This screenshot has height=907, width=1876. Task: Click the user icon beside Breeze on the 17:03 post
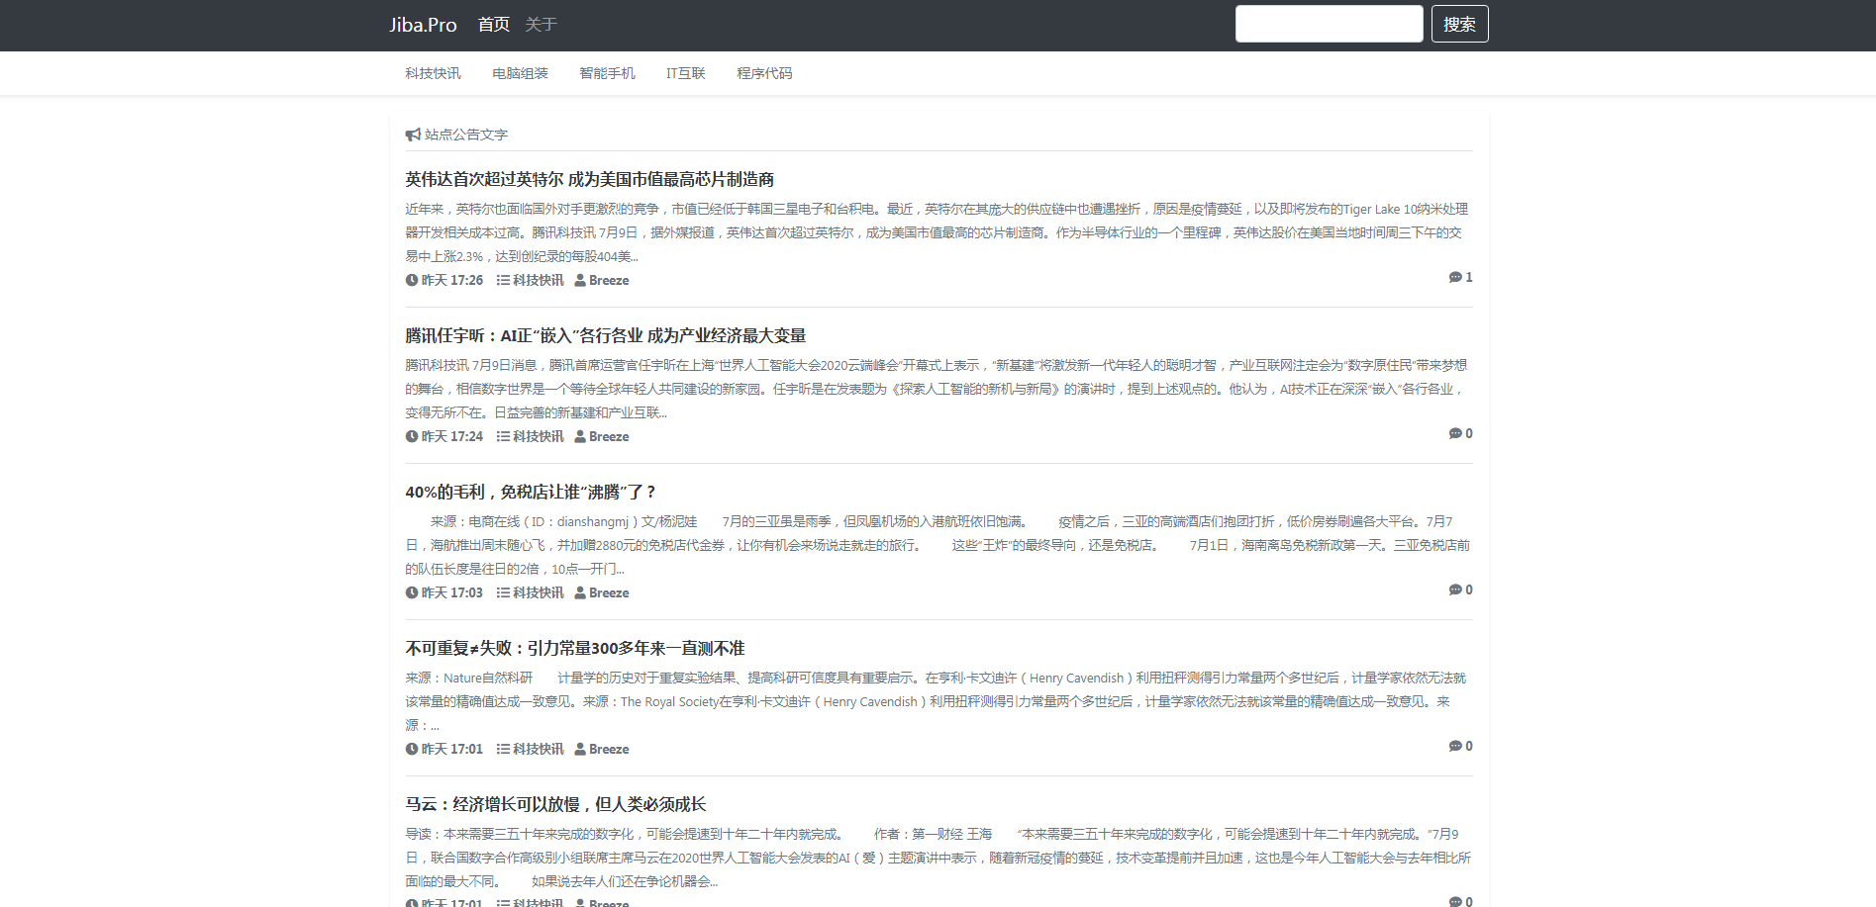[580, 592]
